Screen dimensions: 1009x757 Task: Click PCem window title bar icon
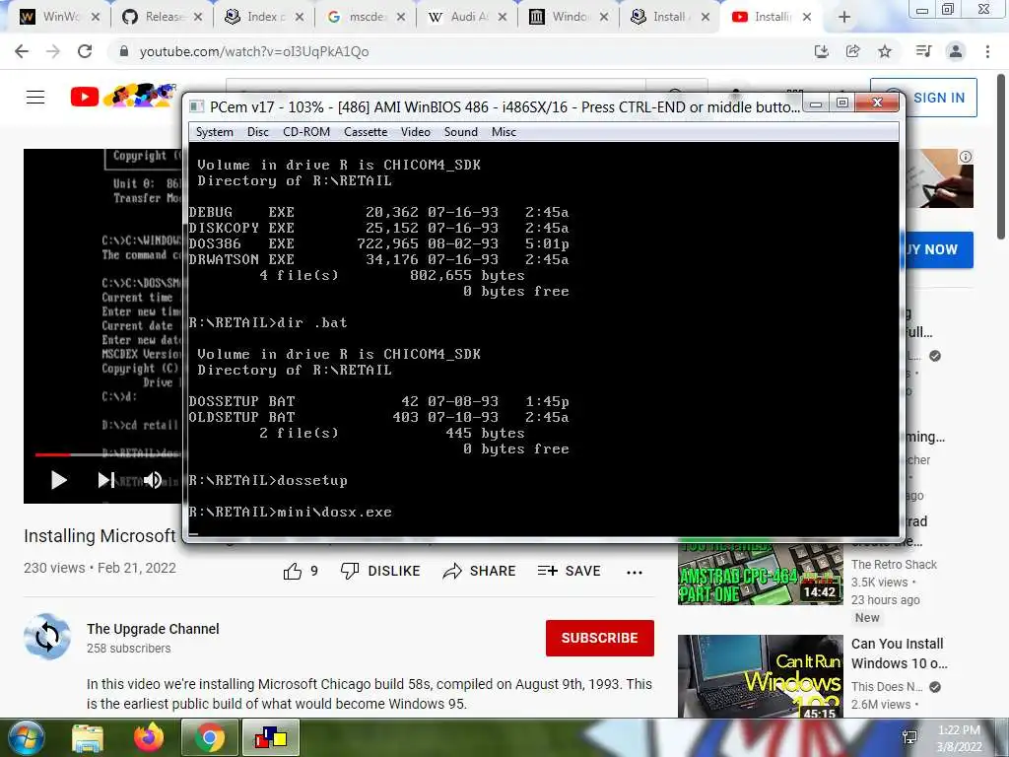pos(197,106)
